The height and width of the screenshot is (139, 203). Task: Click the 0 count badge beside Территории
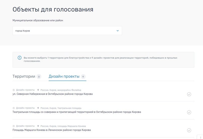pyautogui.click(x=39, y=77)
